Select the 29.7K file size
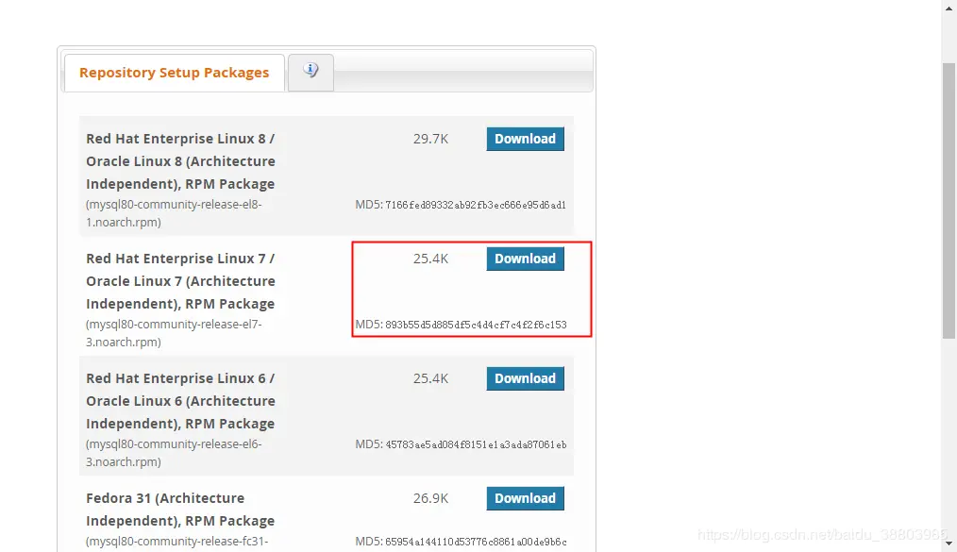957x552 pixels. coord(431,139)
